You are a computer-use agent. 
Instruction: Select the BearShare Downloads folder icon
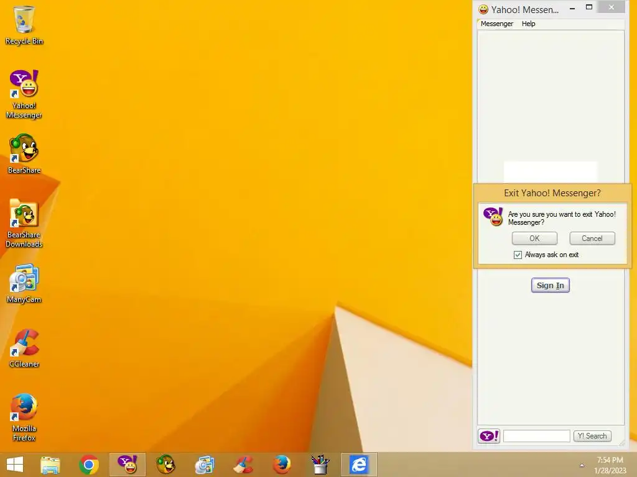(x=24, y=223)
